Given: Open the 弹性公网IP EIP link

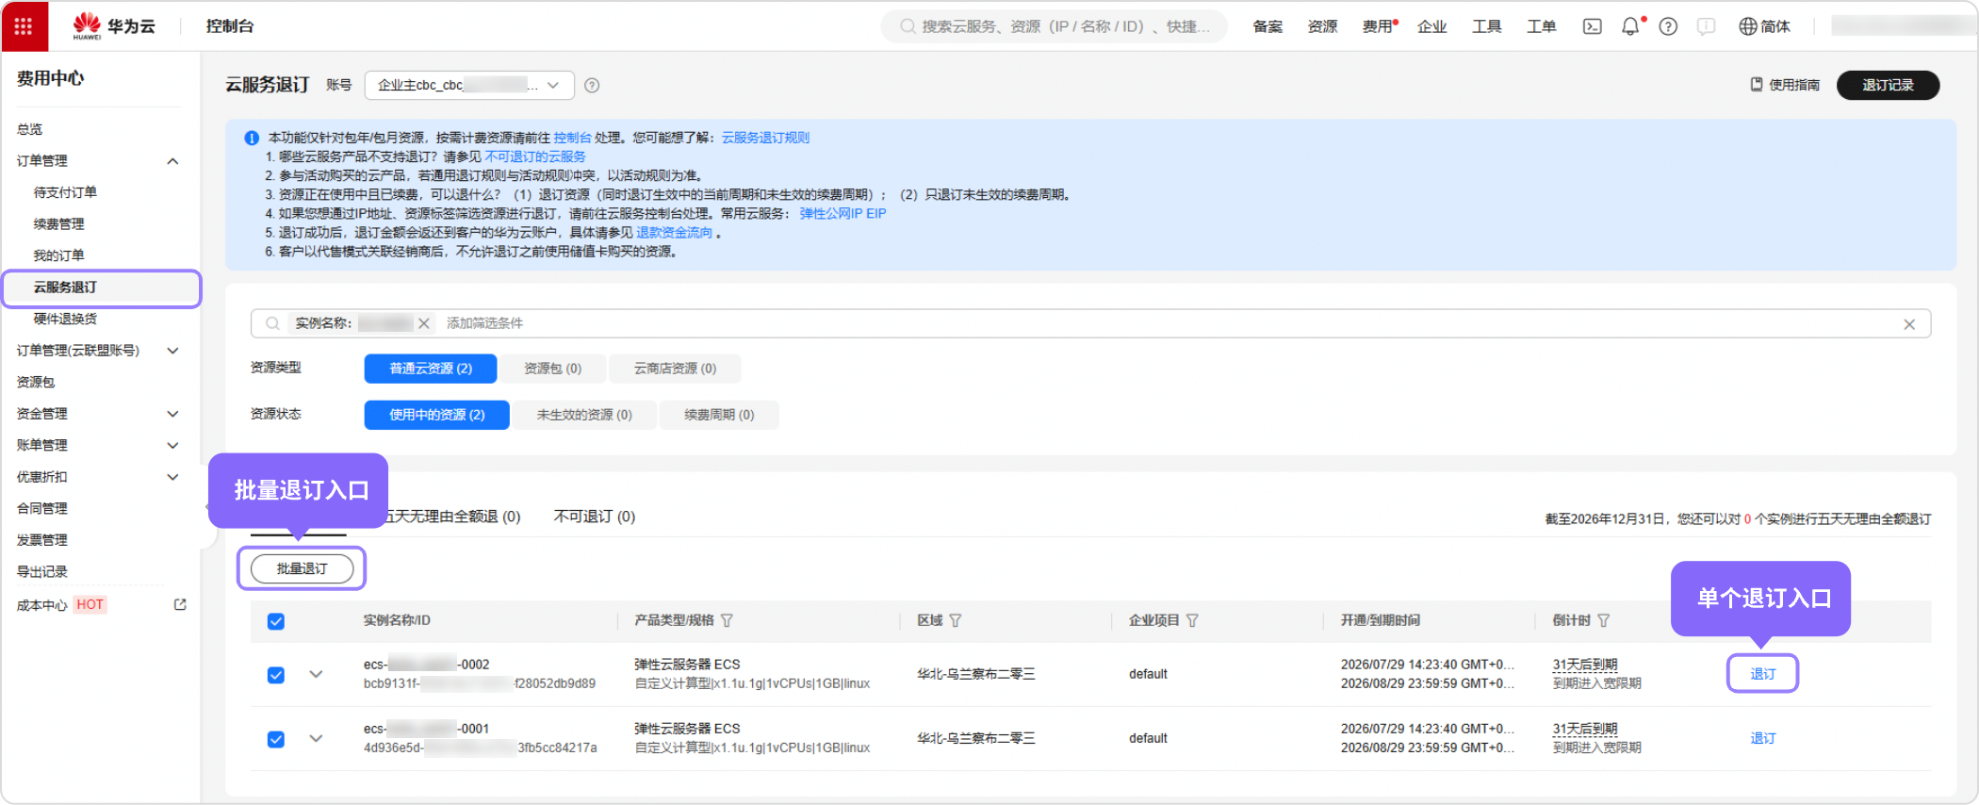Looking at the screenshot, I should [x=842, y=213].
